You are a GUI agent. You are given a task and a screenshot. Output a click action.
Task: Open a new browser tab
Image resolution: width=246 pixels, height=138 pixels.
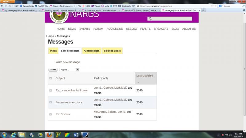[204, 10]
